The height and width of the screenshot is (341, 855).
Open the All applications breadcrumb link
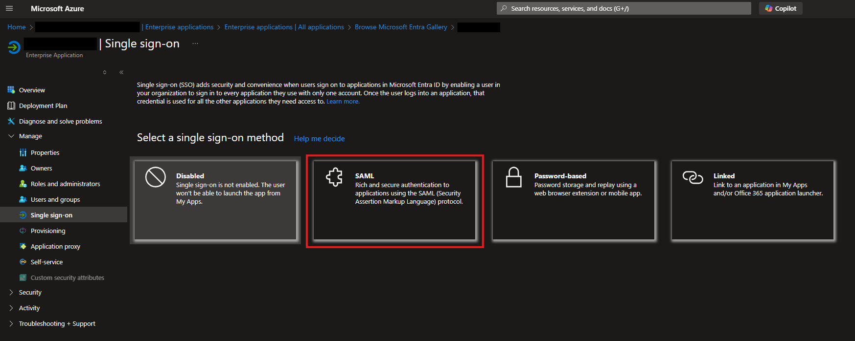click(x=284, y=27)
